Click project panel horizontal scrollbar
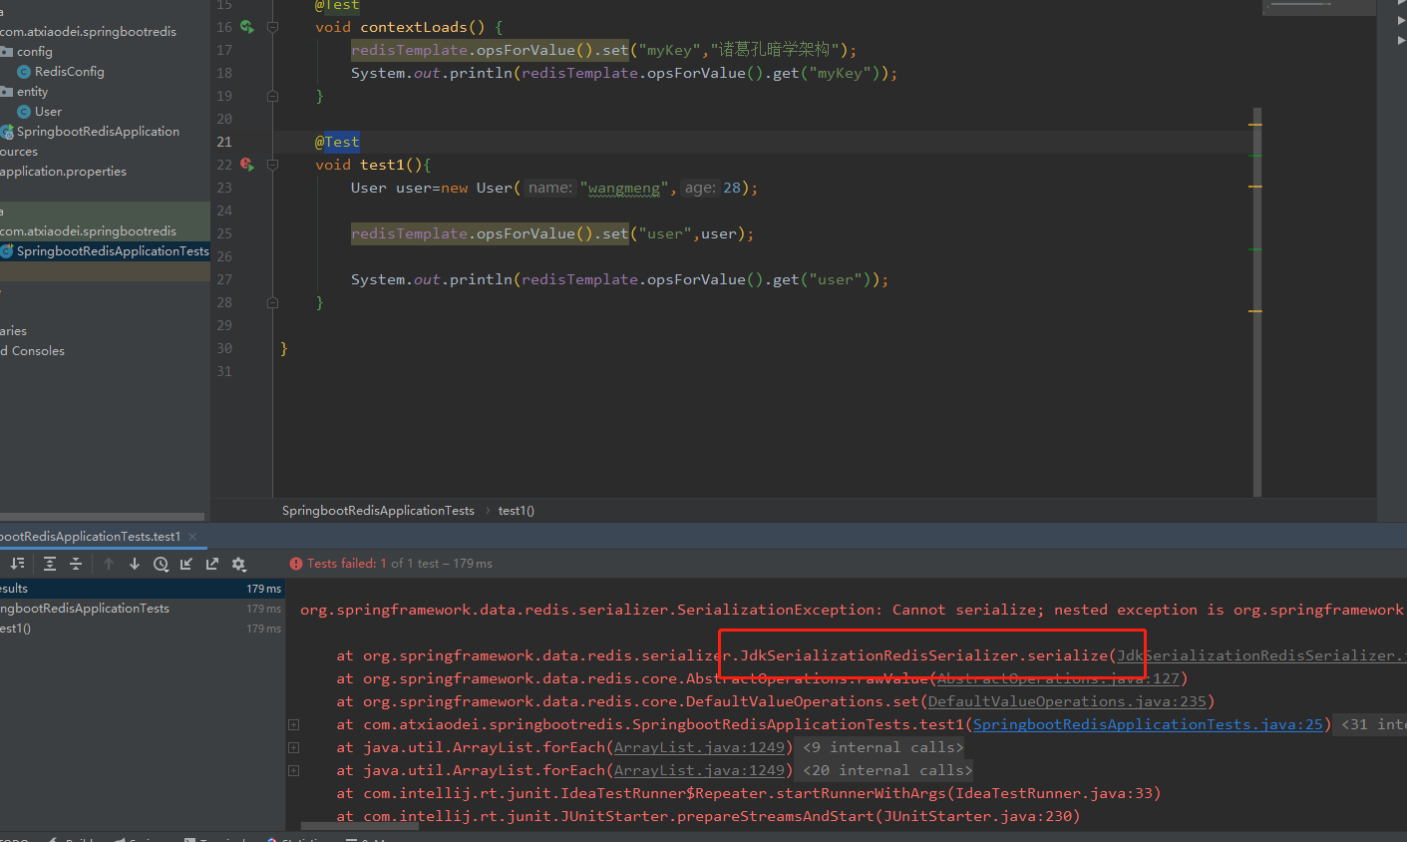The image size is (1407, 842). (102, 517)
